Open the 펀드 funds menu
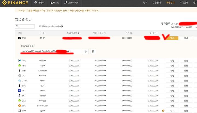Viewport: 197px width, 113px height. click(x=145, y=2)
